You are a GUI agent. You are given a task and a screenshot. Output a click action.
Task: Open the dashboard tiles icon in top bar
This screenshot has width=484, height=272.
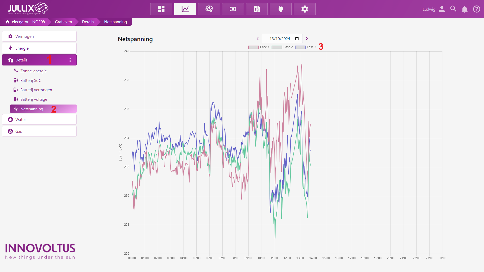161,9
